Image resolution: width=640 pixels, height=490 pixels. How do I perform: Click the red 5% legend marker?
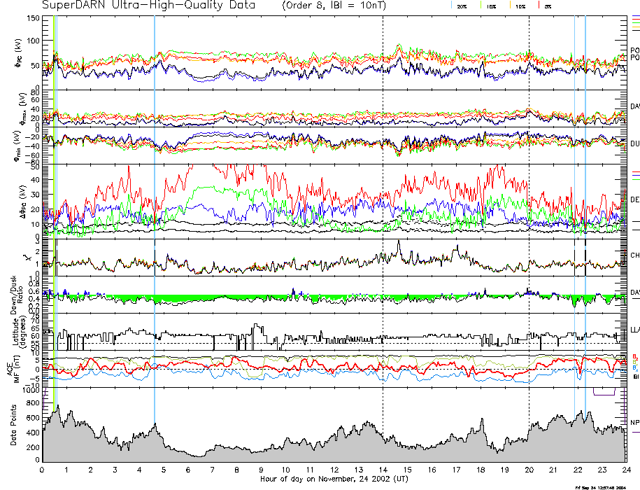pyautogui.click(x=538, y=5)
